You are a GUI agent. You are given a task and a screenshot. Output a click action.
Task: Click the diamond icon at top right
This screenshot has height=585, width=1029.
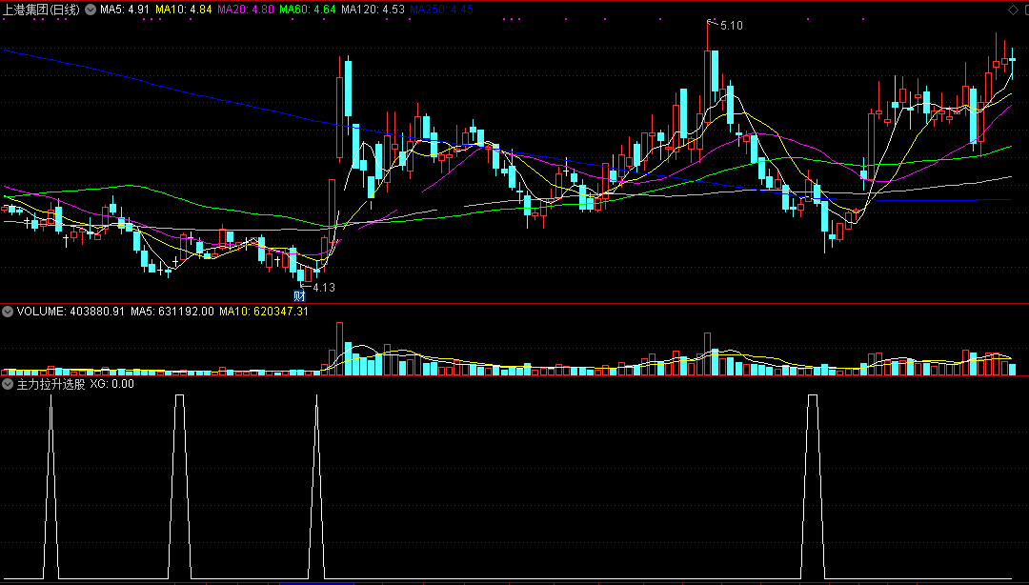point(1013,10)
